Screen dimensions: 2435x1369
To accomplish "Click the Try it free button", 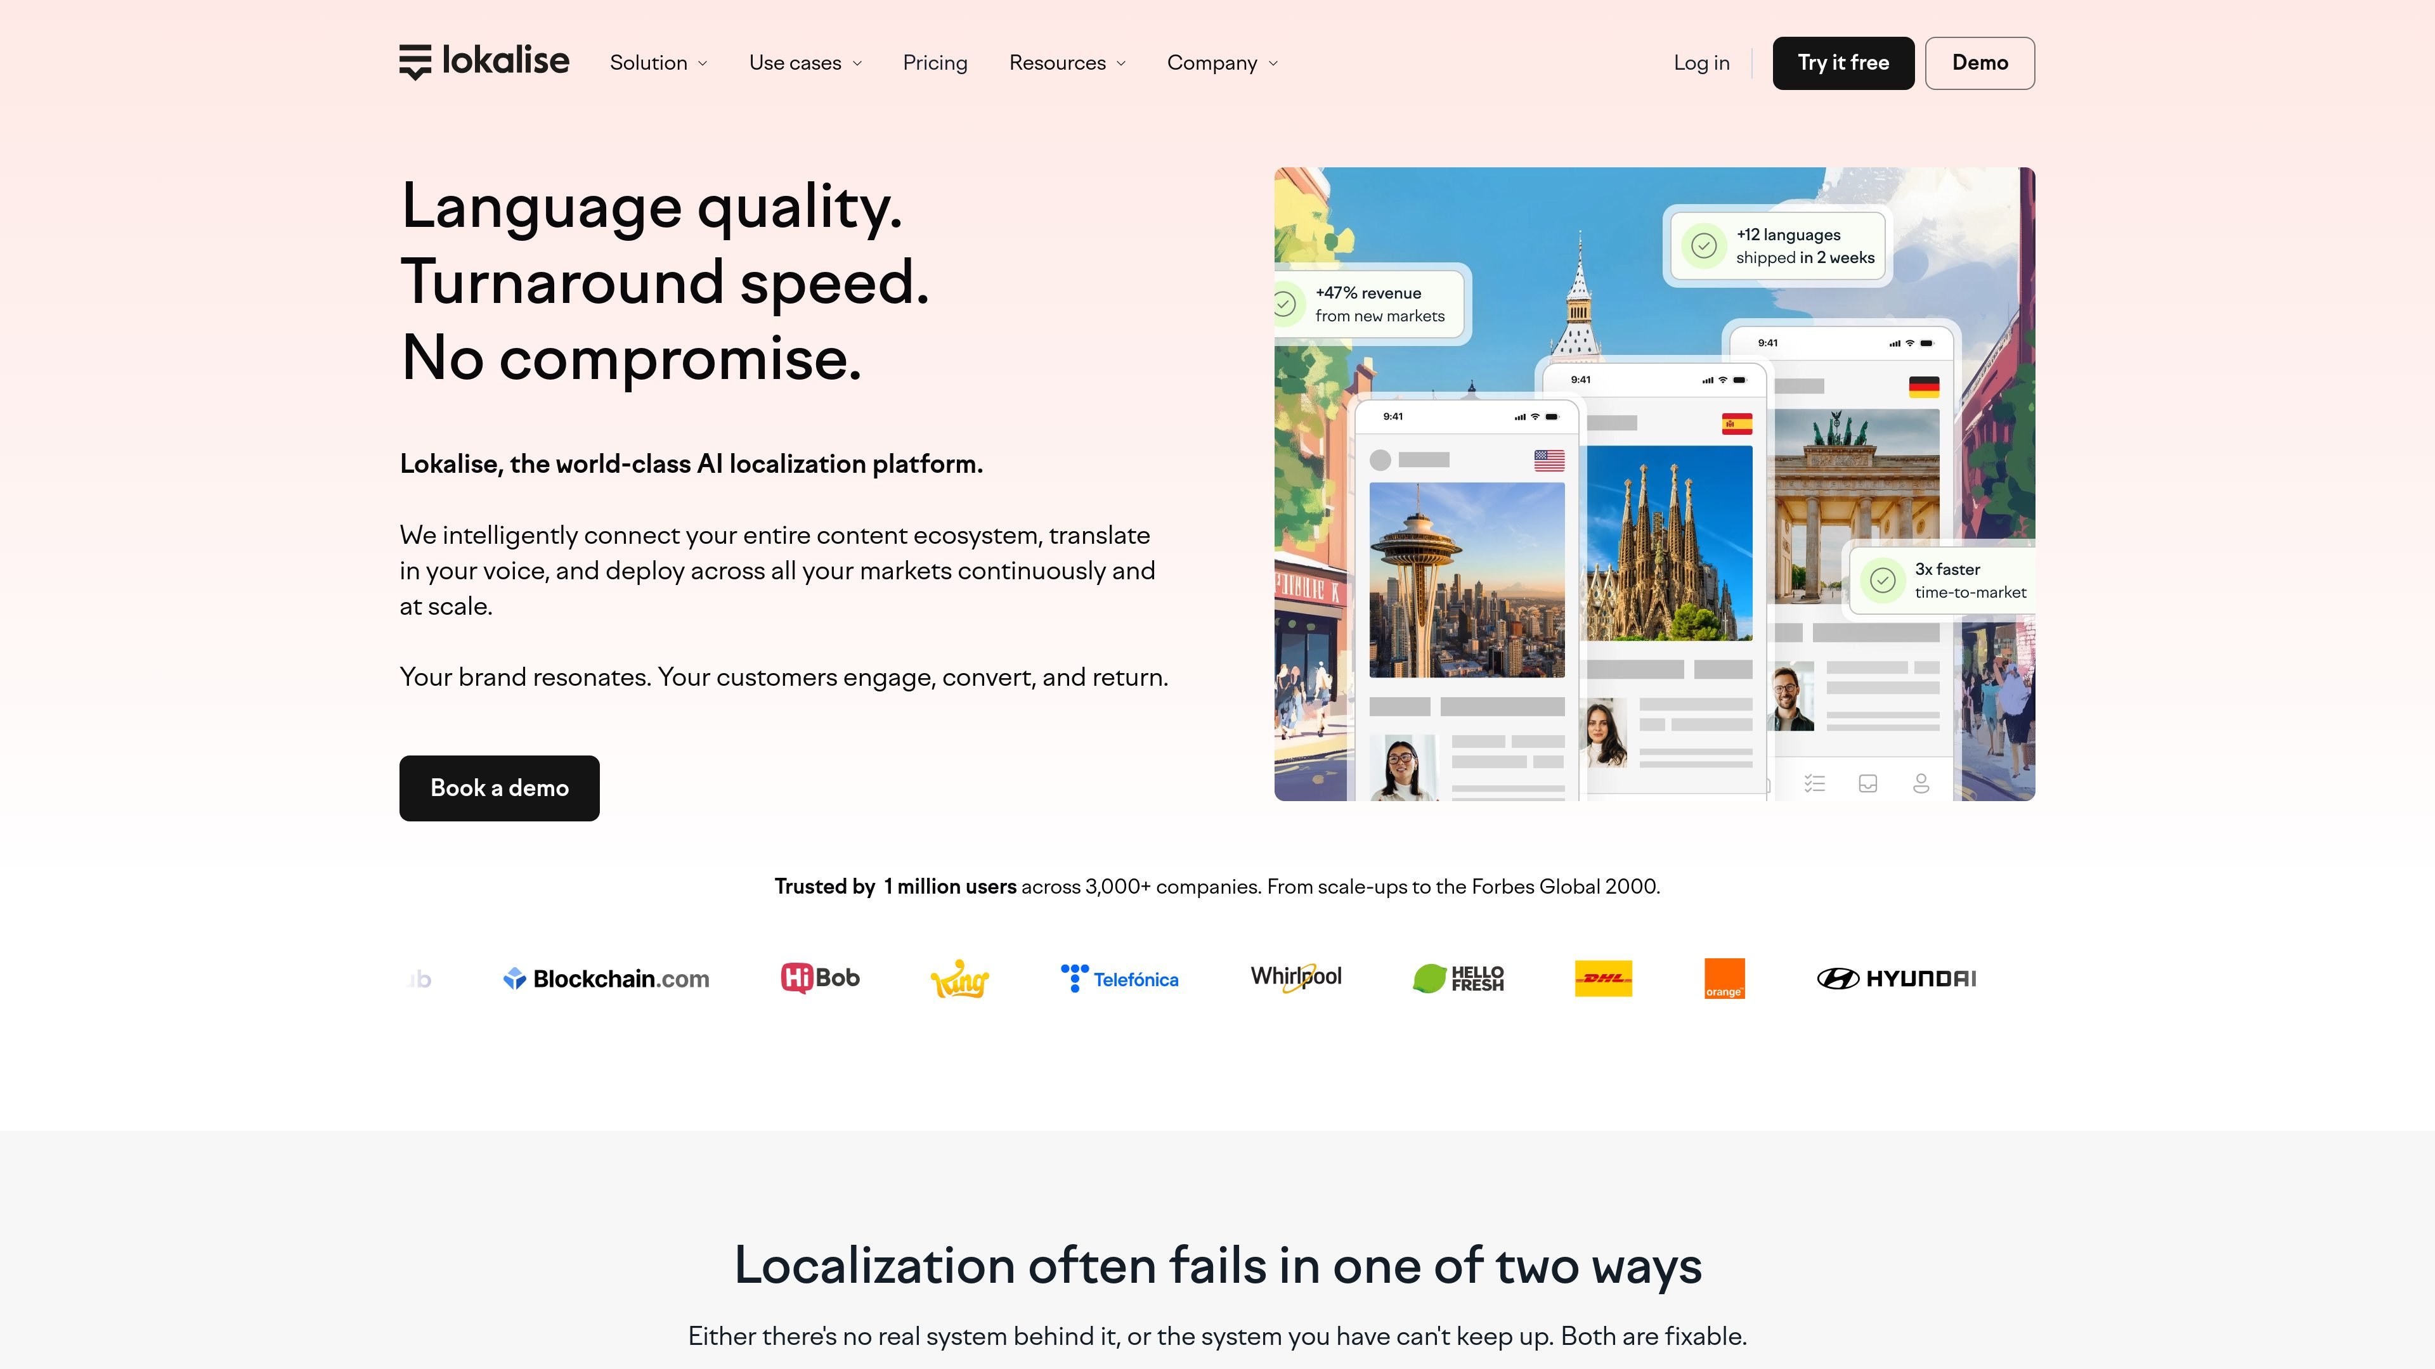I will 1843,63.
